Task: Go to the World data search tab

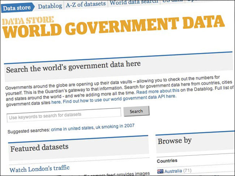Action: (134, 3)
